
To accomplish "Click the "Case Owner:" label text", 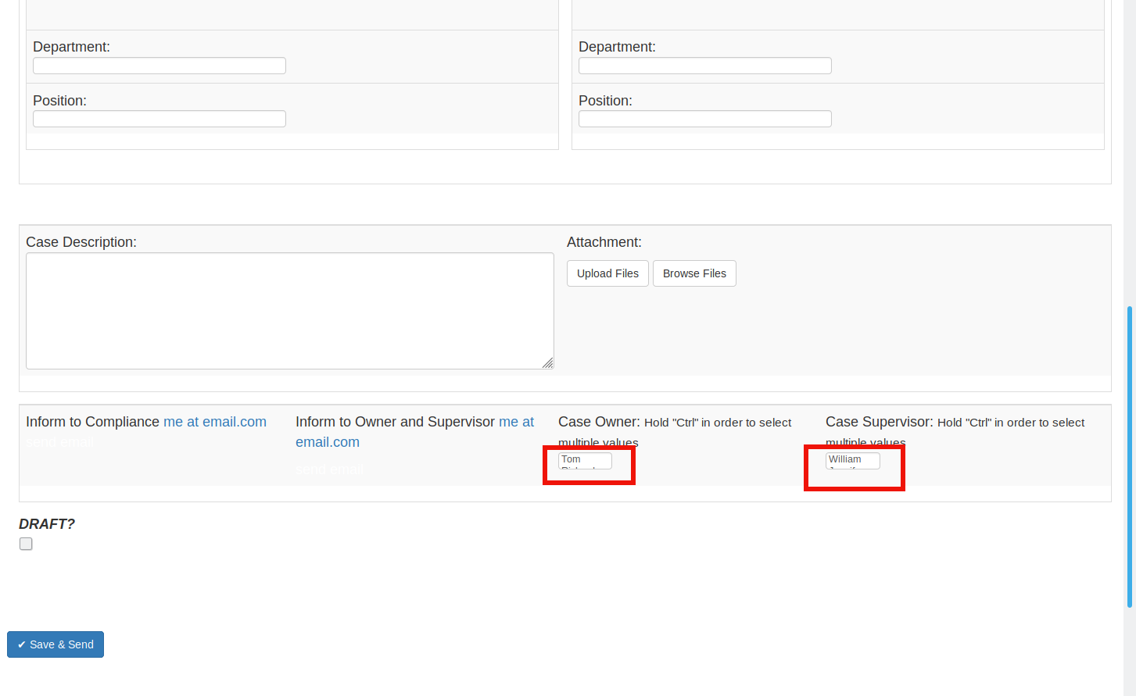I will pos(600,422).
